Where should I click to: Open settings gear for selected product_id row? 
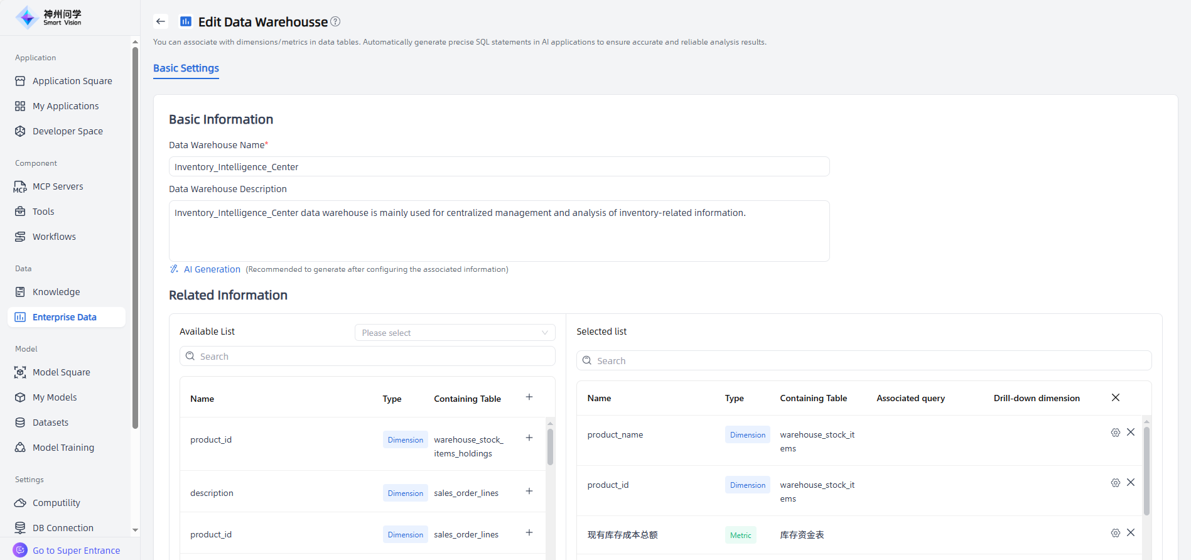tap(1115, 483)
